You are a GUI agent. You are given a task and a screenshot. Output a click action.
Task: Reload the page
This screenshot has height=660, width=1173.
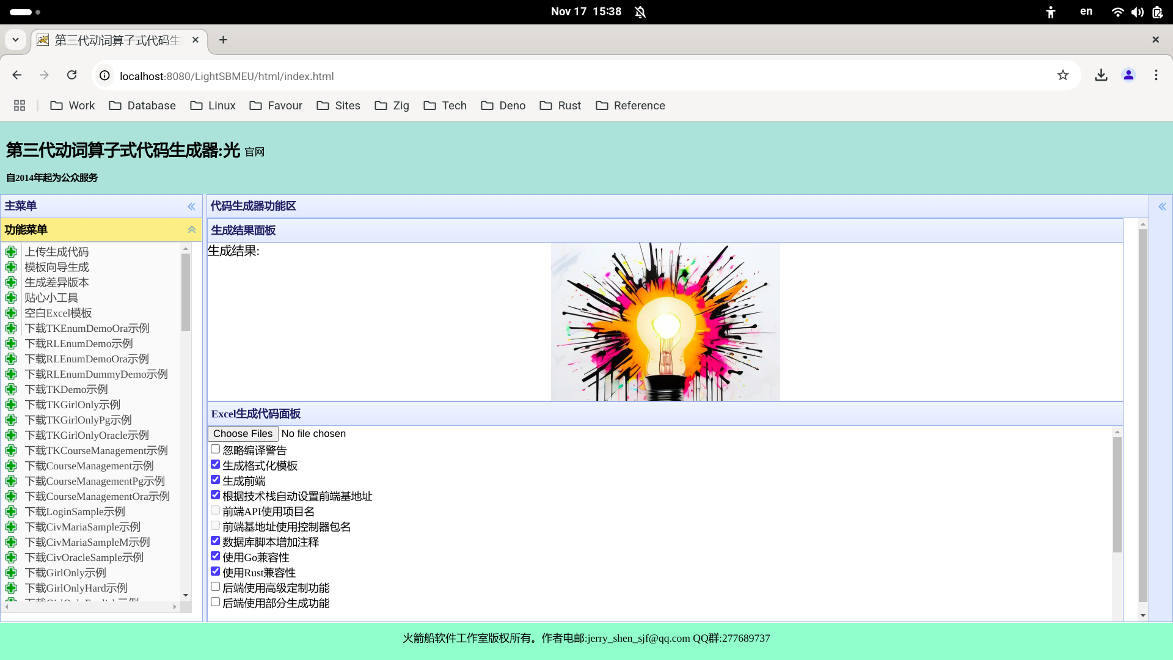[72, 75]
